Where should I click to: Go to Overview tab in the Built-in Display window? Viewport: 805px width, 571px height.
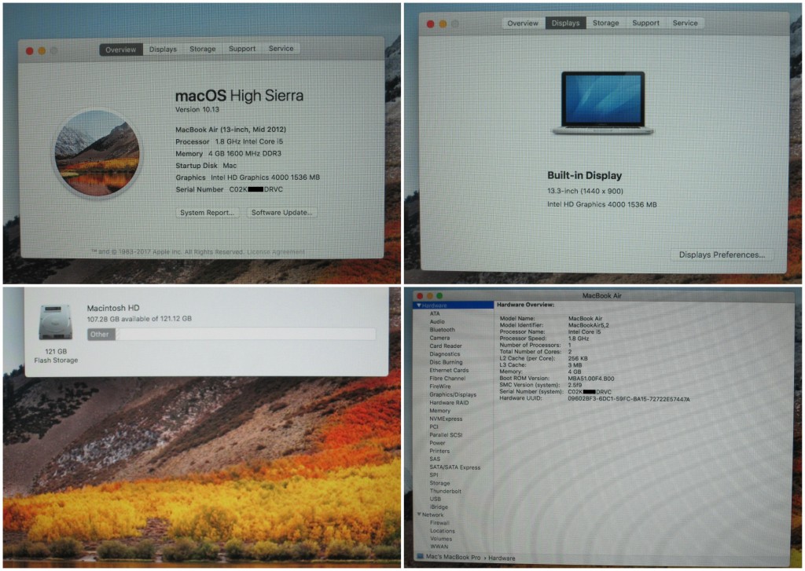point(523,23)
